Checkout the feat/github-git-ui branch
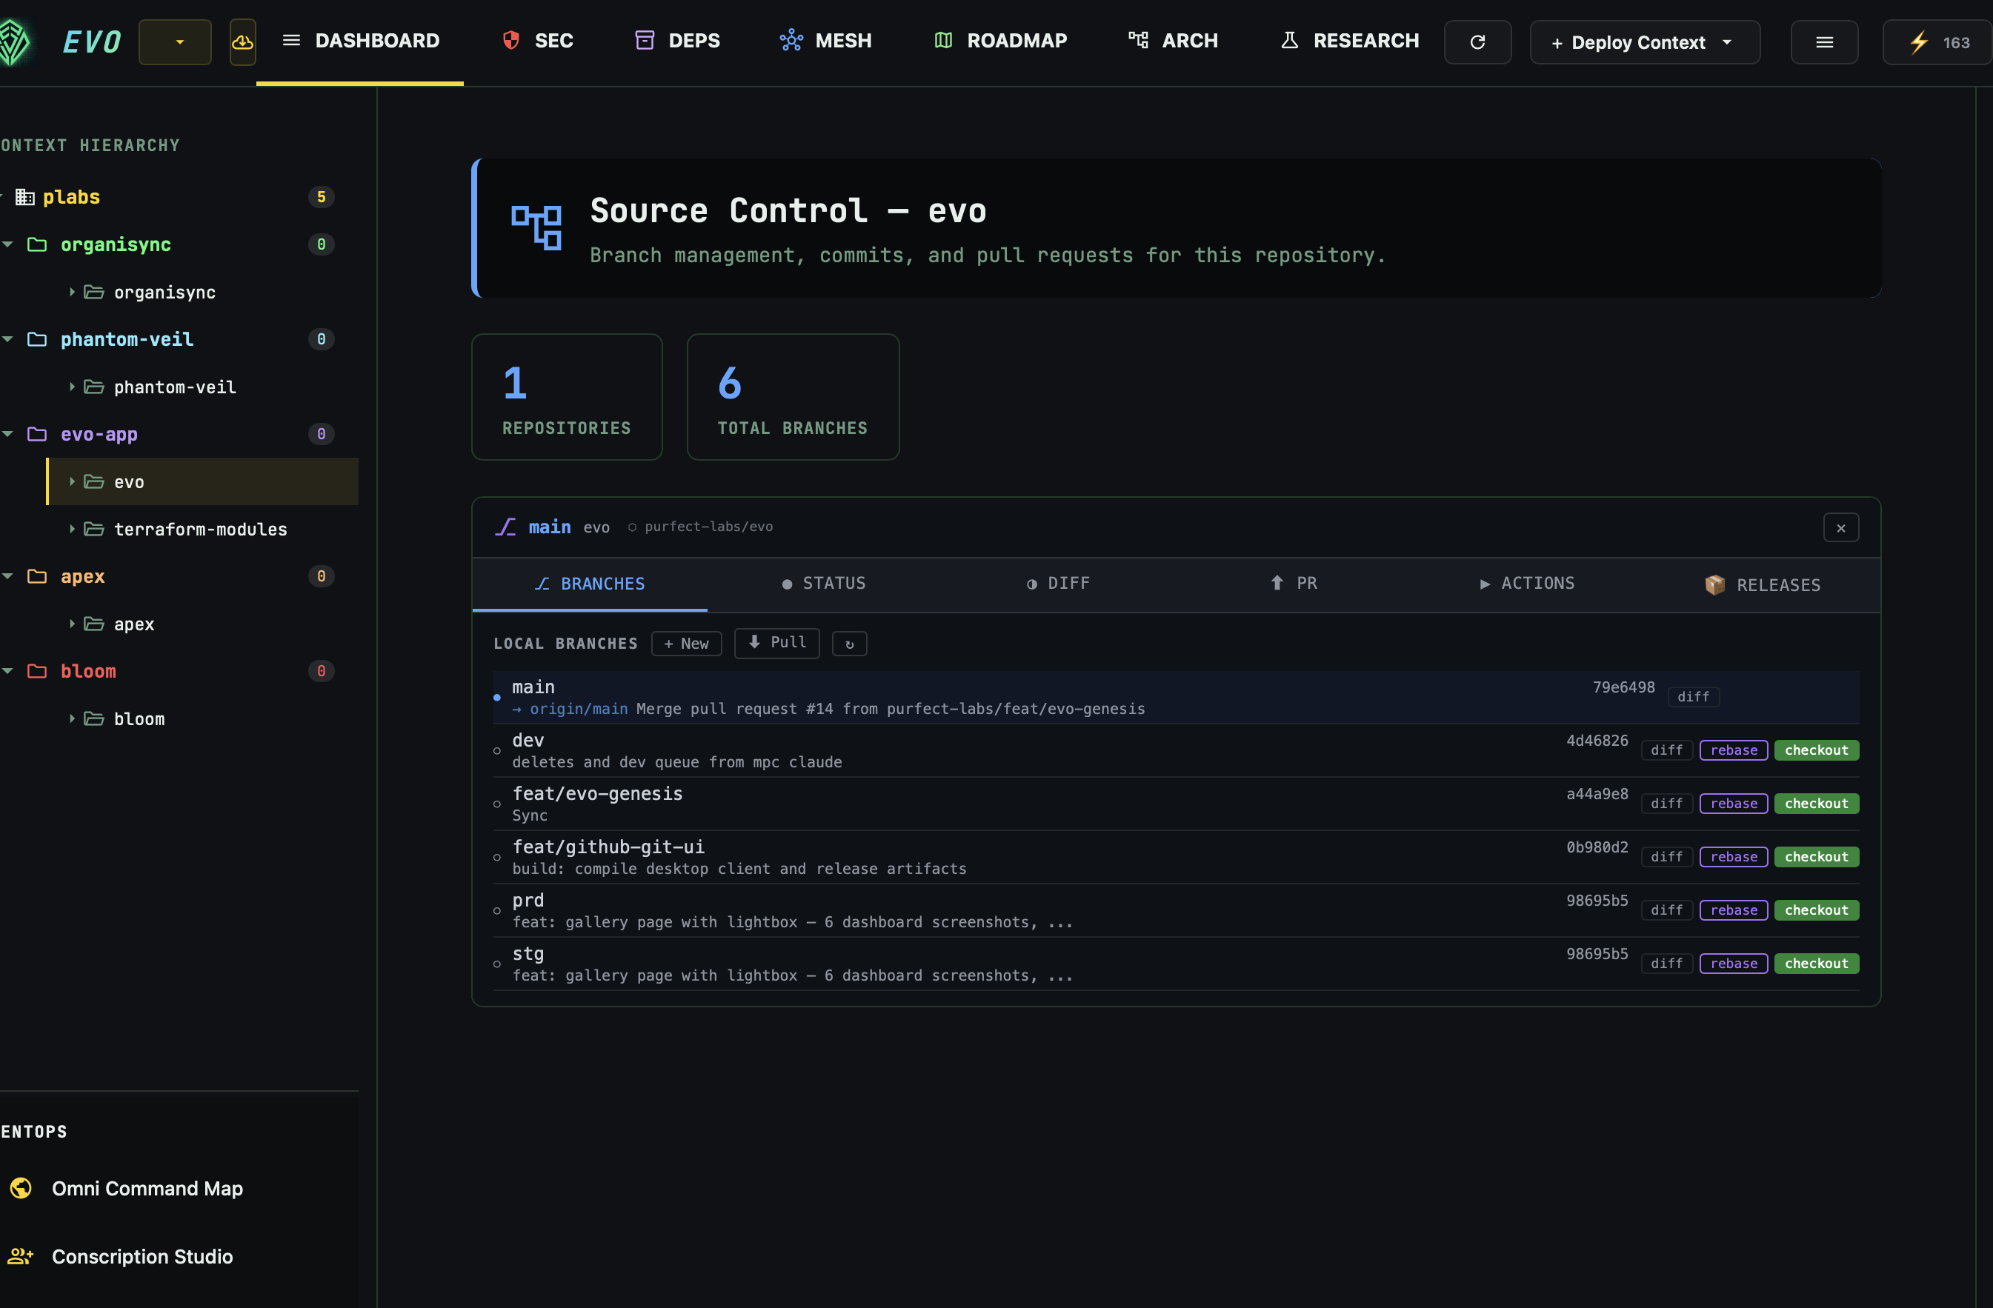 click(x=1817, y=857)
